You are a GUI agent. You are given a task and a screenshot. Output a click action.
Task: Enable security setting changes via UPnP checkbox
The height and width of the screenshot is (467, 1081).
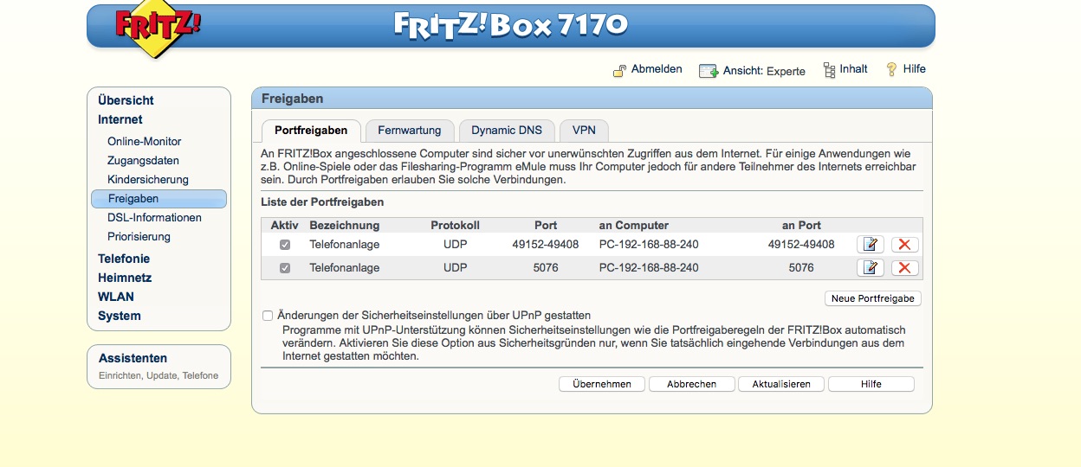click(268, 316)
